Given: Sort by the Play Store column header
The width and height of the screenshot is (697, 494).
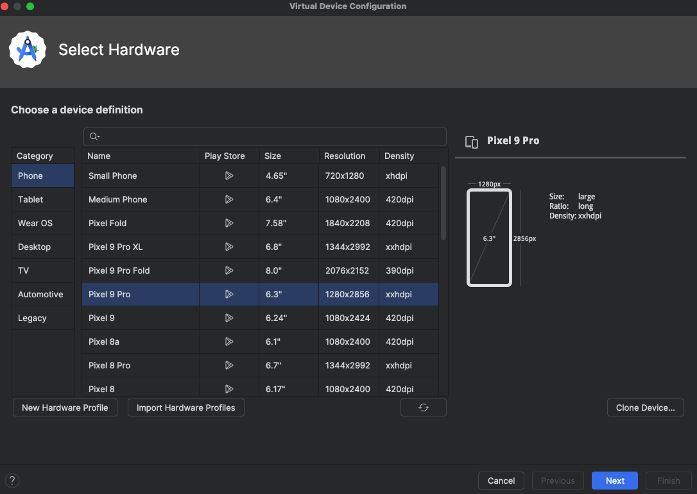Looking at the screenshot, I should tap(229, 156).
